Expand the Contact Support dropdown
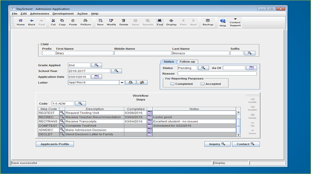 coord(235,19)
